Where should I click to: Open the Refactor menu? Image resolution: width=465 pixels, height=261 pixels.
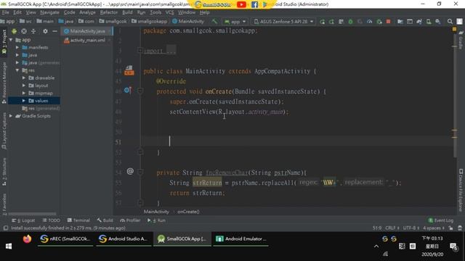click(x=108, y=12)
